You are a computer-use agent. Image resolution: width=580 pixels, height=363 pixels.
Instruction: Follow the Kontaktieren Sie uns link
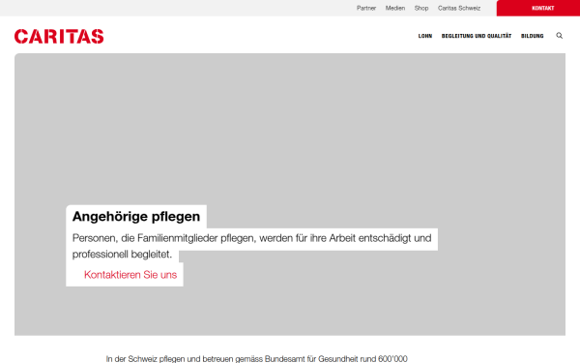tap(130, 275)
